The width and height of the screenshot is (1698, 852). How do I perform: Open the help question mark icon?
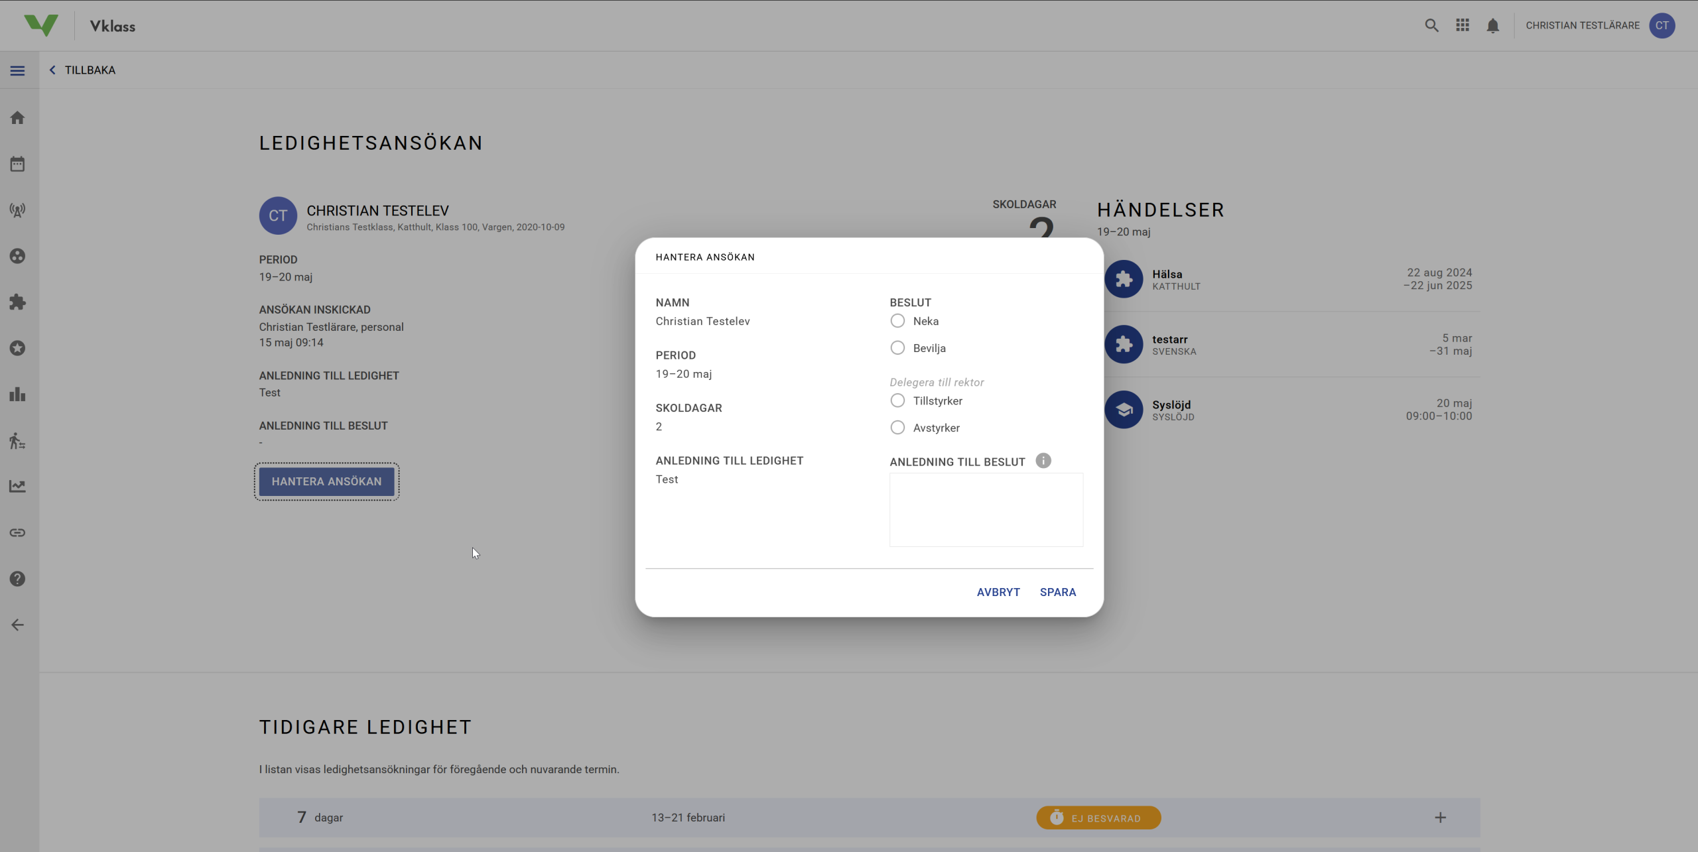18,579
